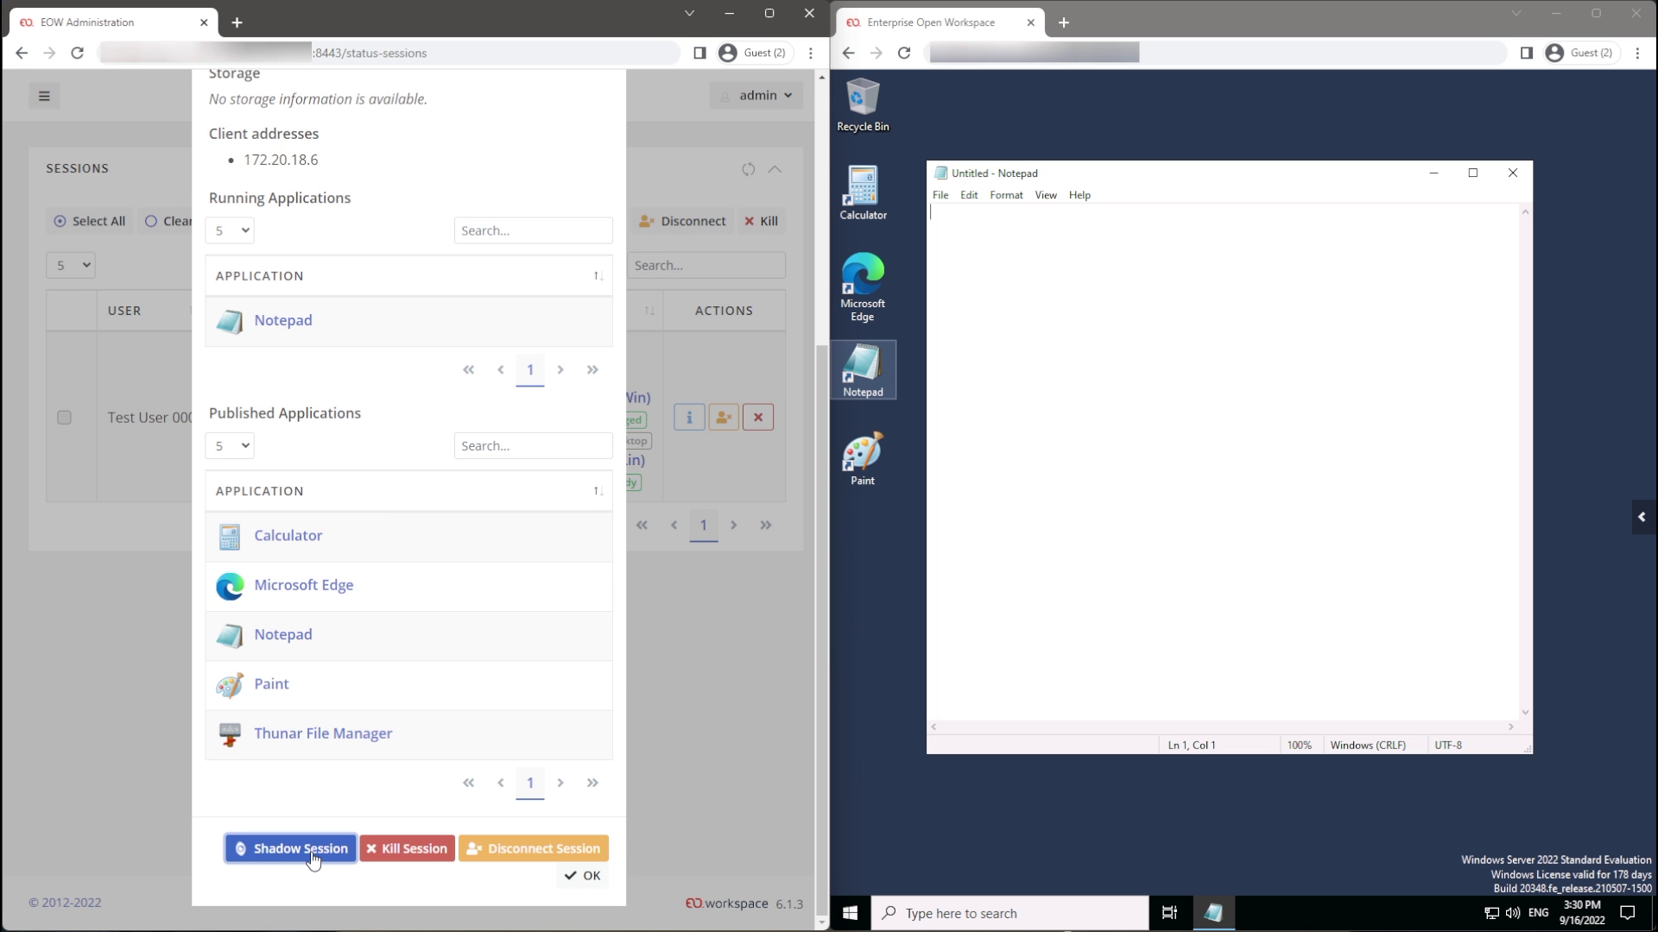This screenshot has height=932, width=1658.
Task: Open Microsoft Edge desktop shortcut
Action: click(x=863, y=287)
